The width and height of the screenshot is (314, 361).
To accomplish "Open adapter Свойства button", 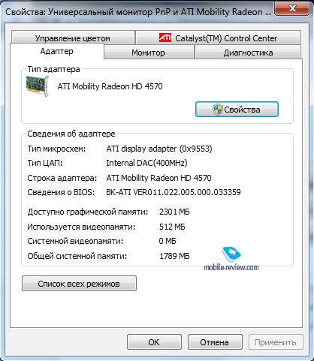I will pos(237,110).
